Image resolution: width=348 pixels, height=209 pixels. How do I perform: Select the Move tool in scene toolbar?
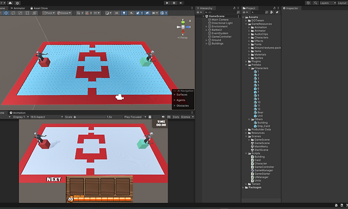point(6,13)
